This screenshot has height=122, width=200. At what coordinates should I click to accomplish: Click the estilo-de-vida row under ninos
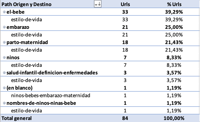pyautogui.click(x=27, y=65)
